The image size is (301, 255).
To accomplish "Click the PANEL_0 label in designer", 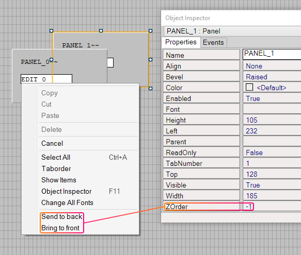I will (39, 62).
